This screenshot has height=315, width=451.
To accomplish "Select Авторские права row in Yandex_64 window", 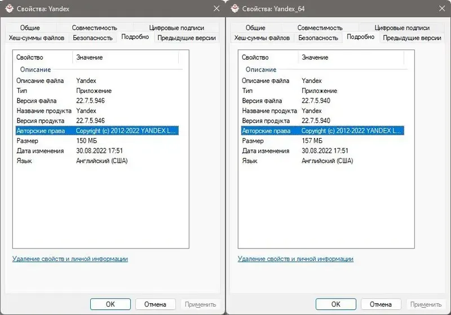I will click(322, 131).
